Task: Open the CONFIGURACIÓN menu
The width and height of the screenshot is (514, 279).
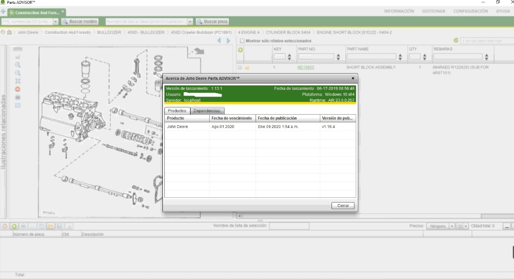Action: [x=471, y=11]
